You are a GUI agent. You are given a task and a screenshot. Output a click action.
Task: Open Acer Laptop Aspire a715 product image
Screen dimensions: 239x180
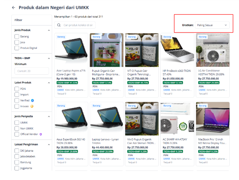[x=71, y=50]
